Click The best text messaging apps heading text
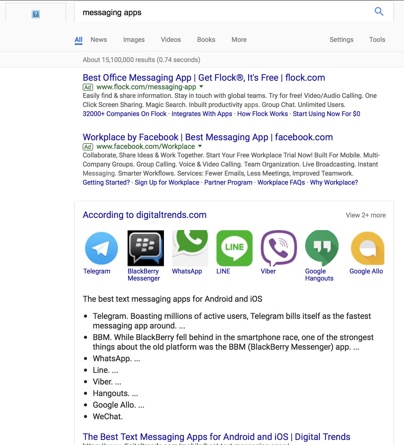Screen dimensions: 404x445 (x=172, y=299)
